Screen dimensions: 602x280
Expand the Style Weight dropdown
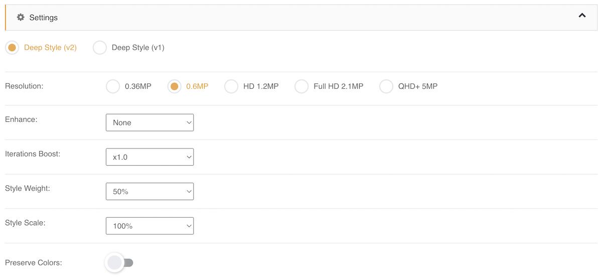[x=149, y=191]
